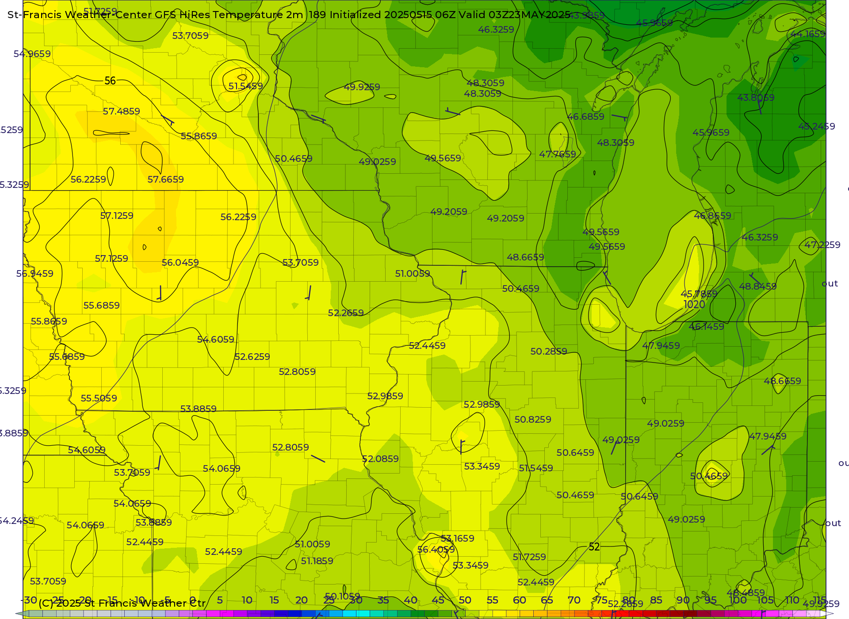Click the wind barb left of the 46.6859 label
849x619 pixels.
tap(453, 111)
